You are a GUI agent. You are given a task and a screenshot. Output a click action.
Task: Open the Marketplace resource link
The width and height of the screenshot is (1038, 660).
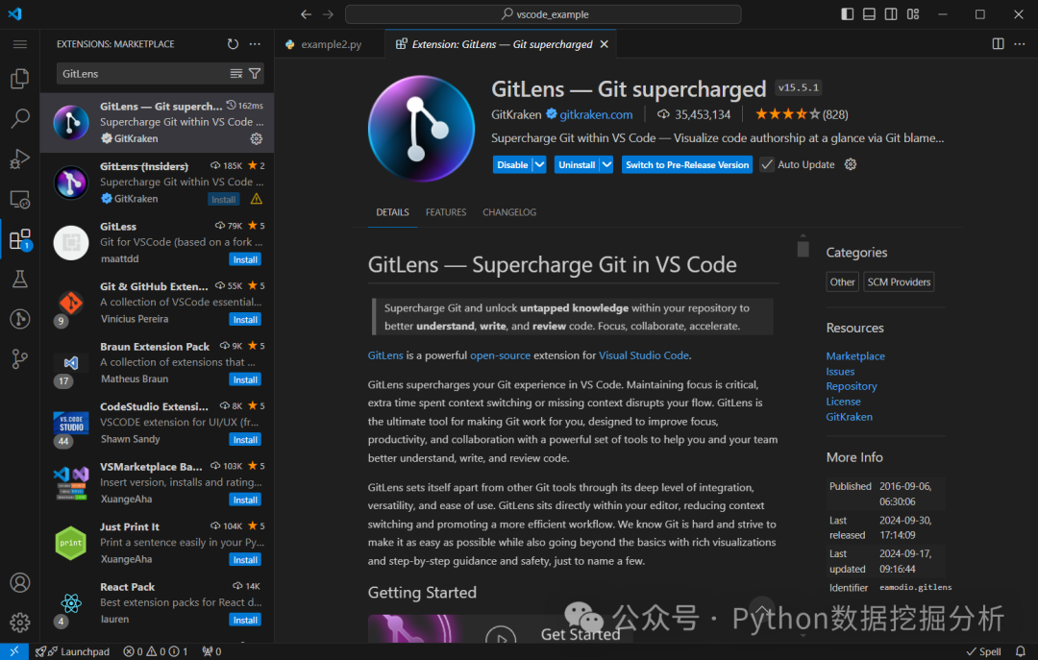[855, 356]
